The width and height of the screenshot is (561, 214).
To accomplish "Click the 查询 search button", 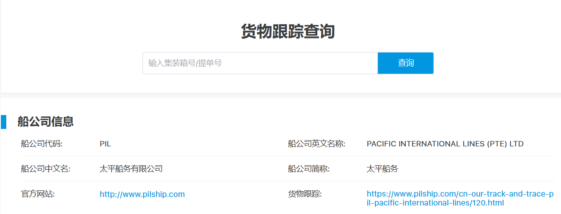I will [x=405, y=63].
